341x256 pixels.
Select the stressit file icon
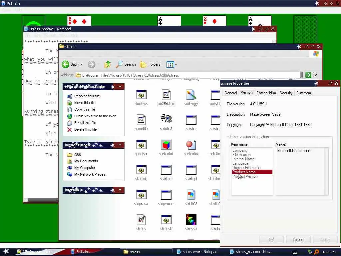coord(166,220)
